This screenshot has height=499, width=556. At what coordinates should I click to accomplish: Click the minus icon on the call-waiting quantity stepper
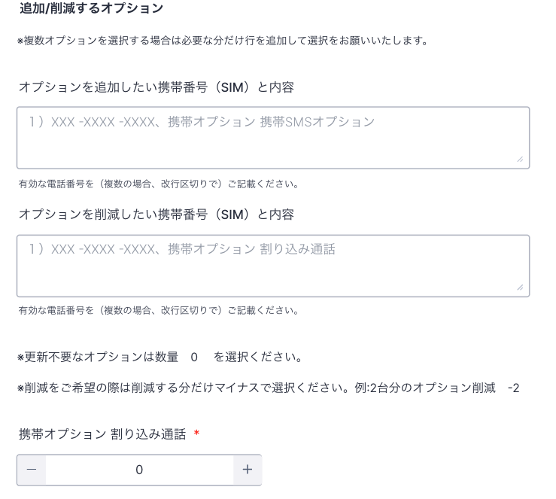(x=32, y=470)
